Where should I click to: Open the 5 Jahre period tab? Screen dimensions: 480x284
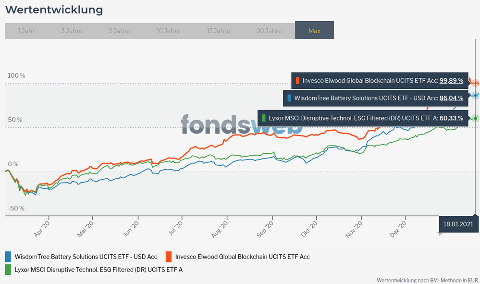(119, 31)
